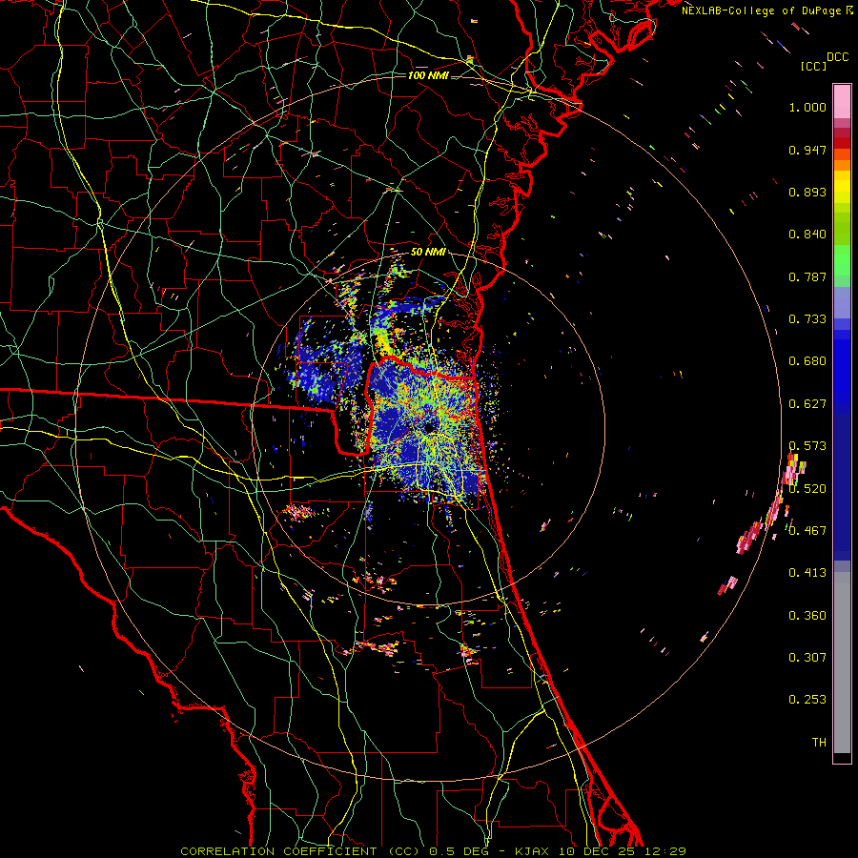The width and height of the screenshot is (858, 858).
Task: Select the 0.307 scale value
Action: 807,658
